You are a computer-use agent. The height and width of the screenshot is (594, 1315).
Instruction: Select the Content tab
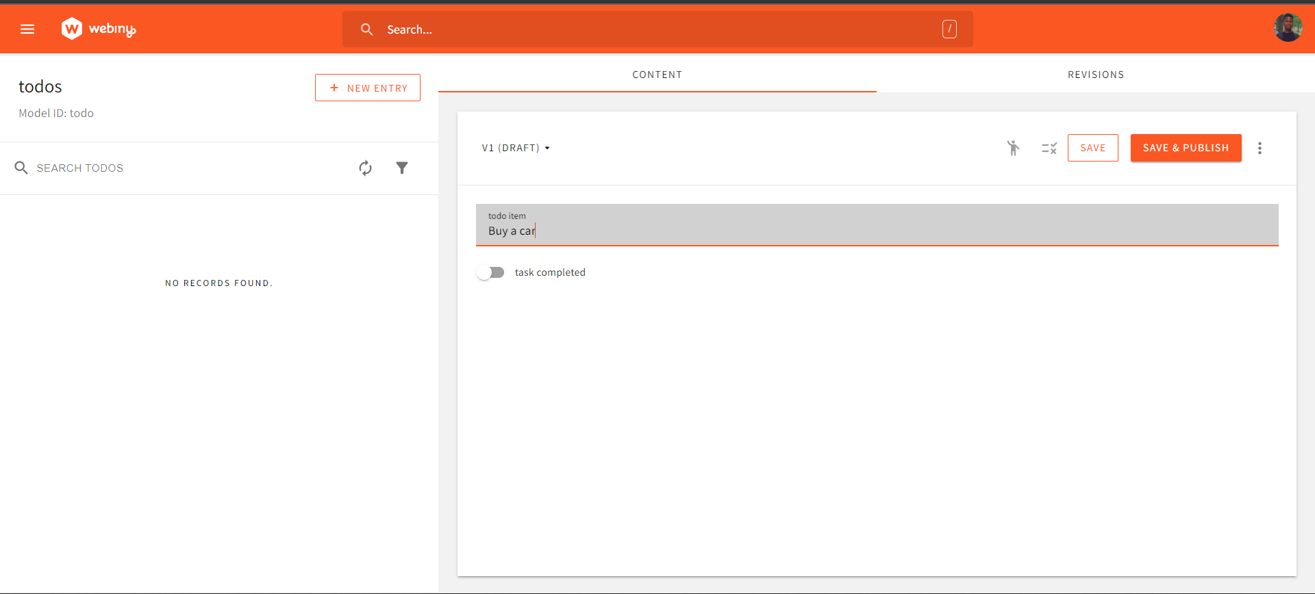tap(657, 75)
